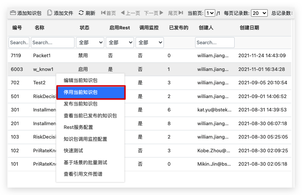Image resolution: width=302 pixels, height=195 pixels.
Task: Click the 刷新 refresh icon
Action: coord(81,13)
